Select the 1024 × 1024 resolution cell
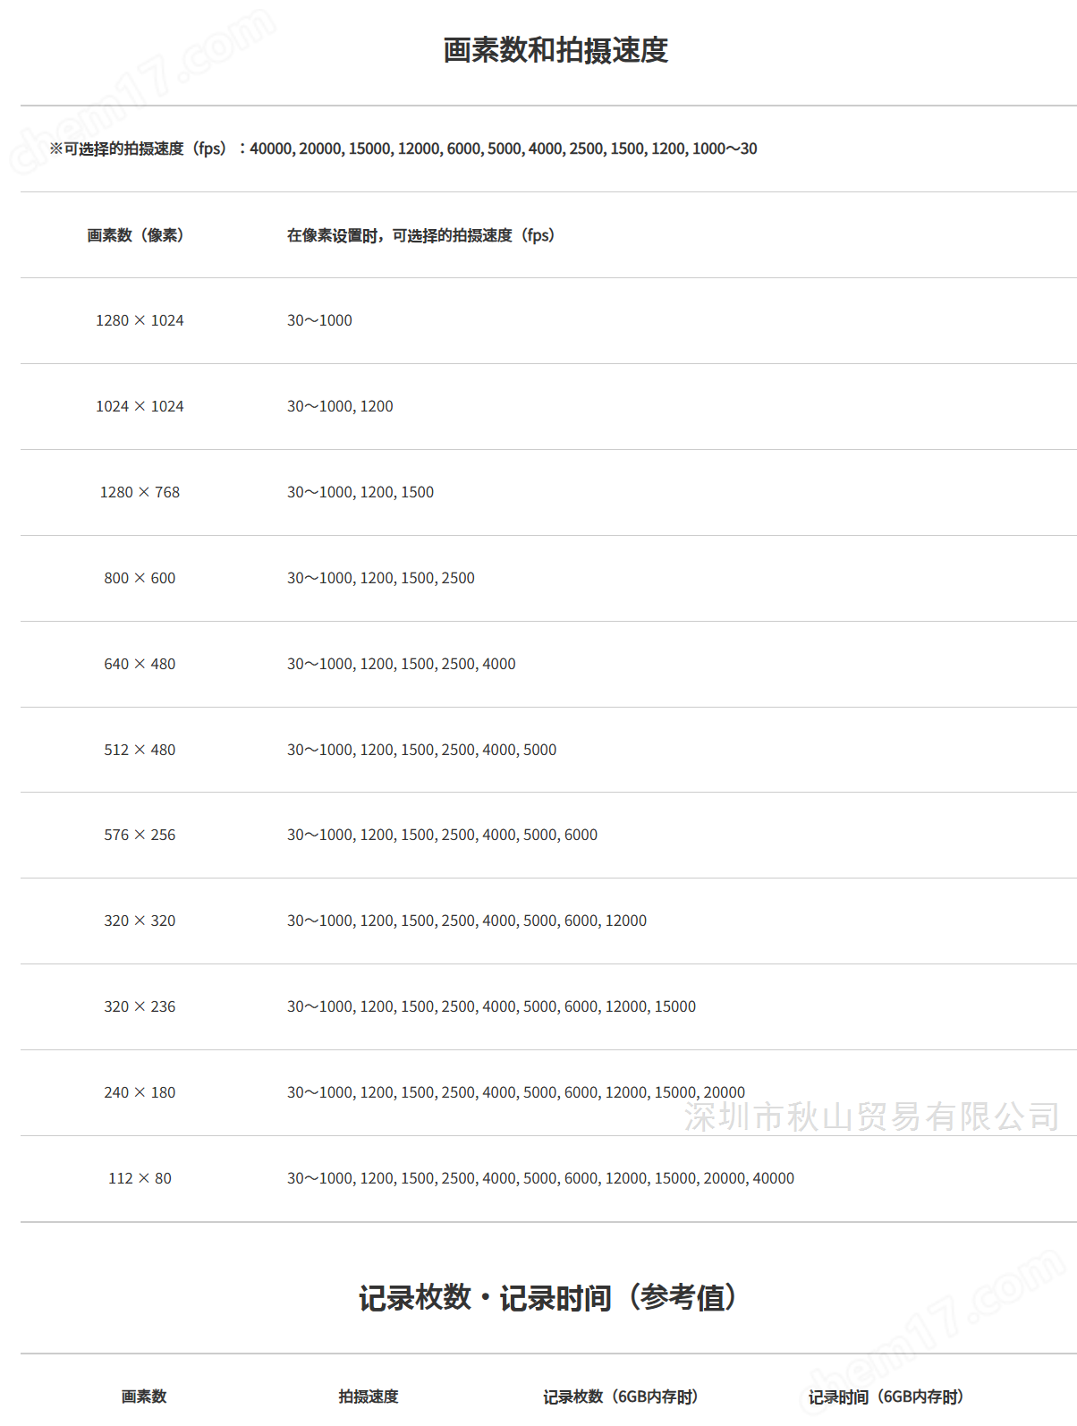The height and width of the screenshot is (1426, 1077). pyautogui.click(x=140, y=406)
